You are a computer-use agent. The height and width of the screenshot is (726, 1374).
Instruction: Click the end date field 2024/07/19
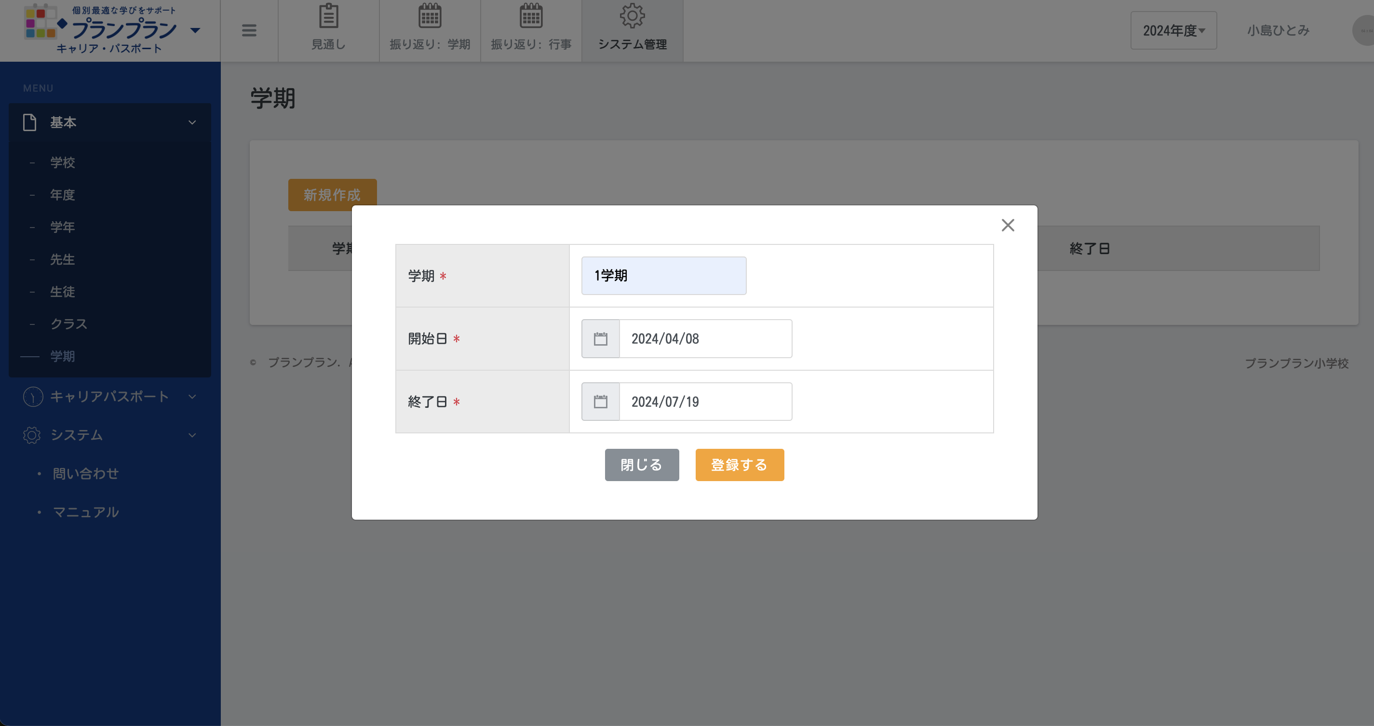pyautogui.click(x=705, y=402)
